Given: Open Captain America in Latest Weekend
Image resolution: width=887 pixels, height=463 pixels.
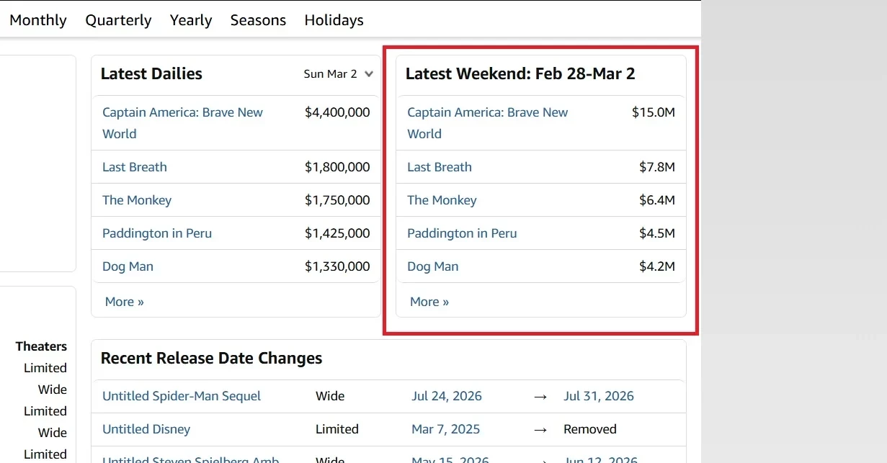Looking at the screenshot, I should point(487,112).
